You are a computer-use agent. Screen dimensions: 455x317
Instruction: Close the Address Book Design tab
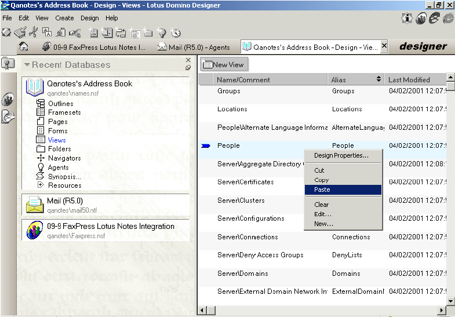384,46
